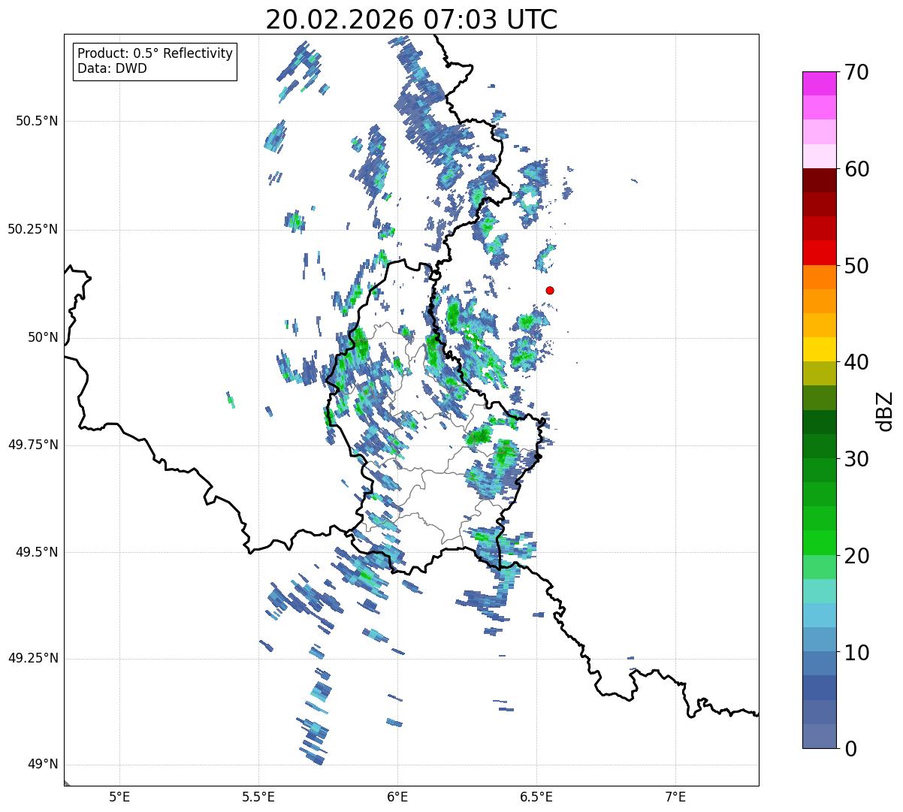The height and width of the screenshot is (812, 903).
Task: Click the "Data: DWD" label
Action: (x=113, y=69)
